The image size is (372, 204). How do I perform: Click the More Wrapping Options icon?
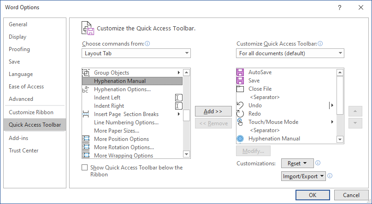click(x=85, y=156)
